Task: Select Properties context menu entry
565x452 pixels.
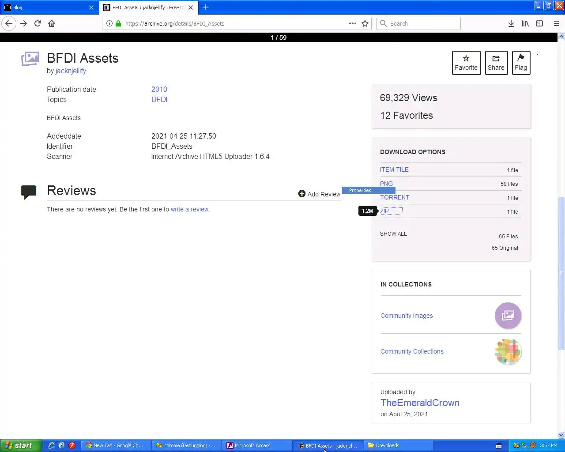Action: coord(369,190)
